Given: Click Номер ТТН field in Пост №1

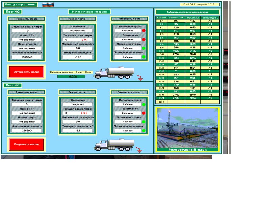Looking at the screenshot, I should pyautogui.click(x=27, y=113).
